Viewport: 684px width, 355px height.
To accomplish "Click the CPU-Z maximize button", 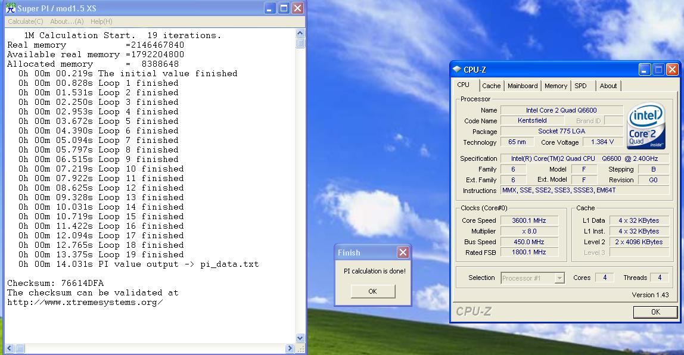I will (x=659, y=69).
